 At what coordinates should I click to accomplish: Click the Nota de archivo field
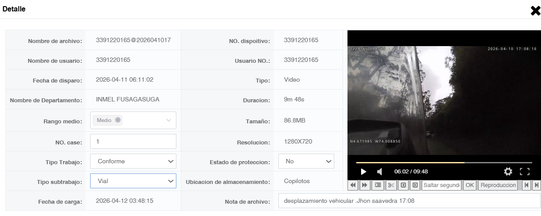409,201
